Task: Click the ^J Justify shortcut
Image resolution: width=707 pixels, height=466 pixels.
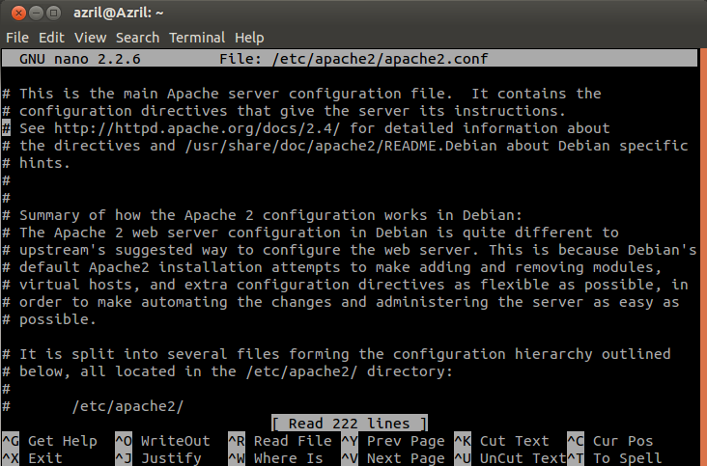Action: [158, 458]
